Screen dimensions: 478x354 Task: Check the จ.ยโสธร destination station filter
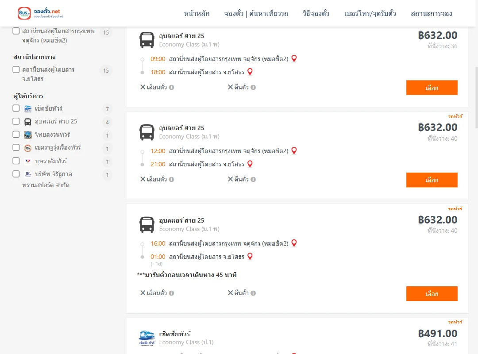(16, 69)
